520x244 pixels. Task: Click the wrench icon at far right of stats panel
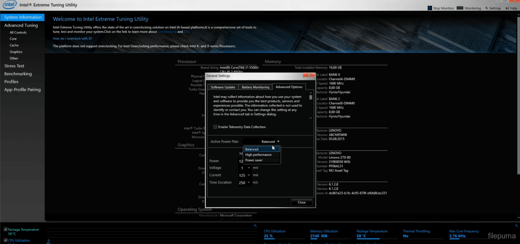tap(516, 226)
